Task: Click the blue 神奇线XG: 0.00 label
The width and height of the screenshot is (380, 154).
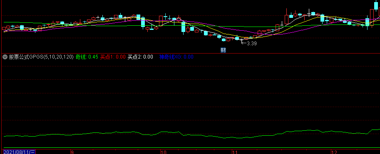Action: coord(176,57)
